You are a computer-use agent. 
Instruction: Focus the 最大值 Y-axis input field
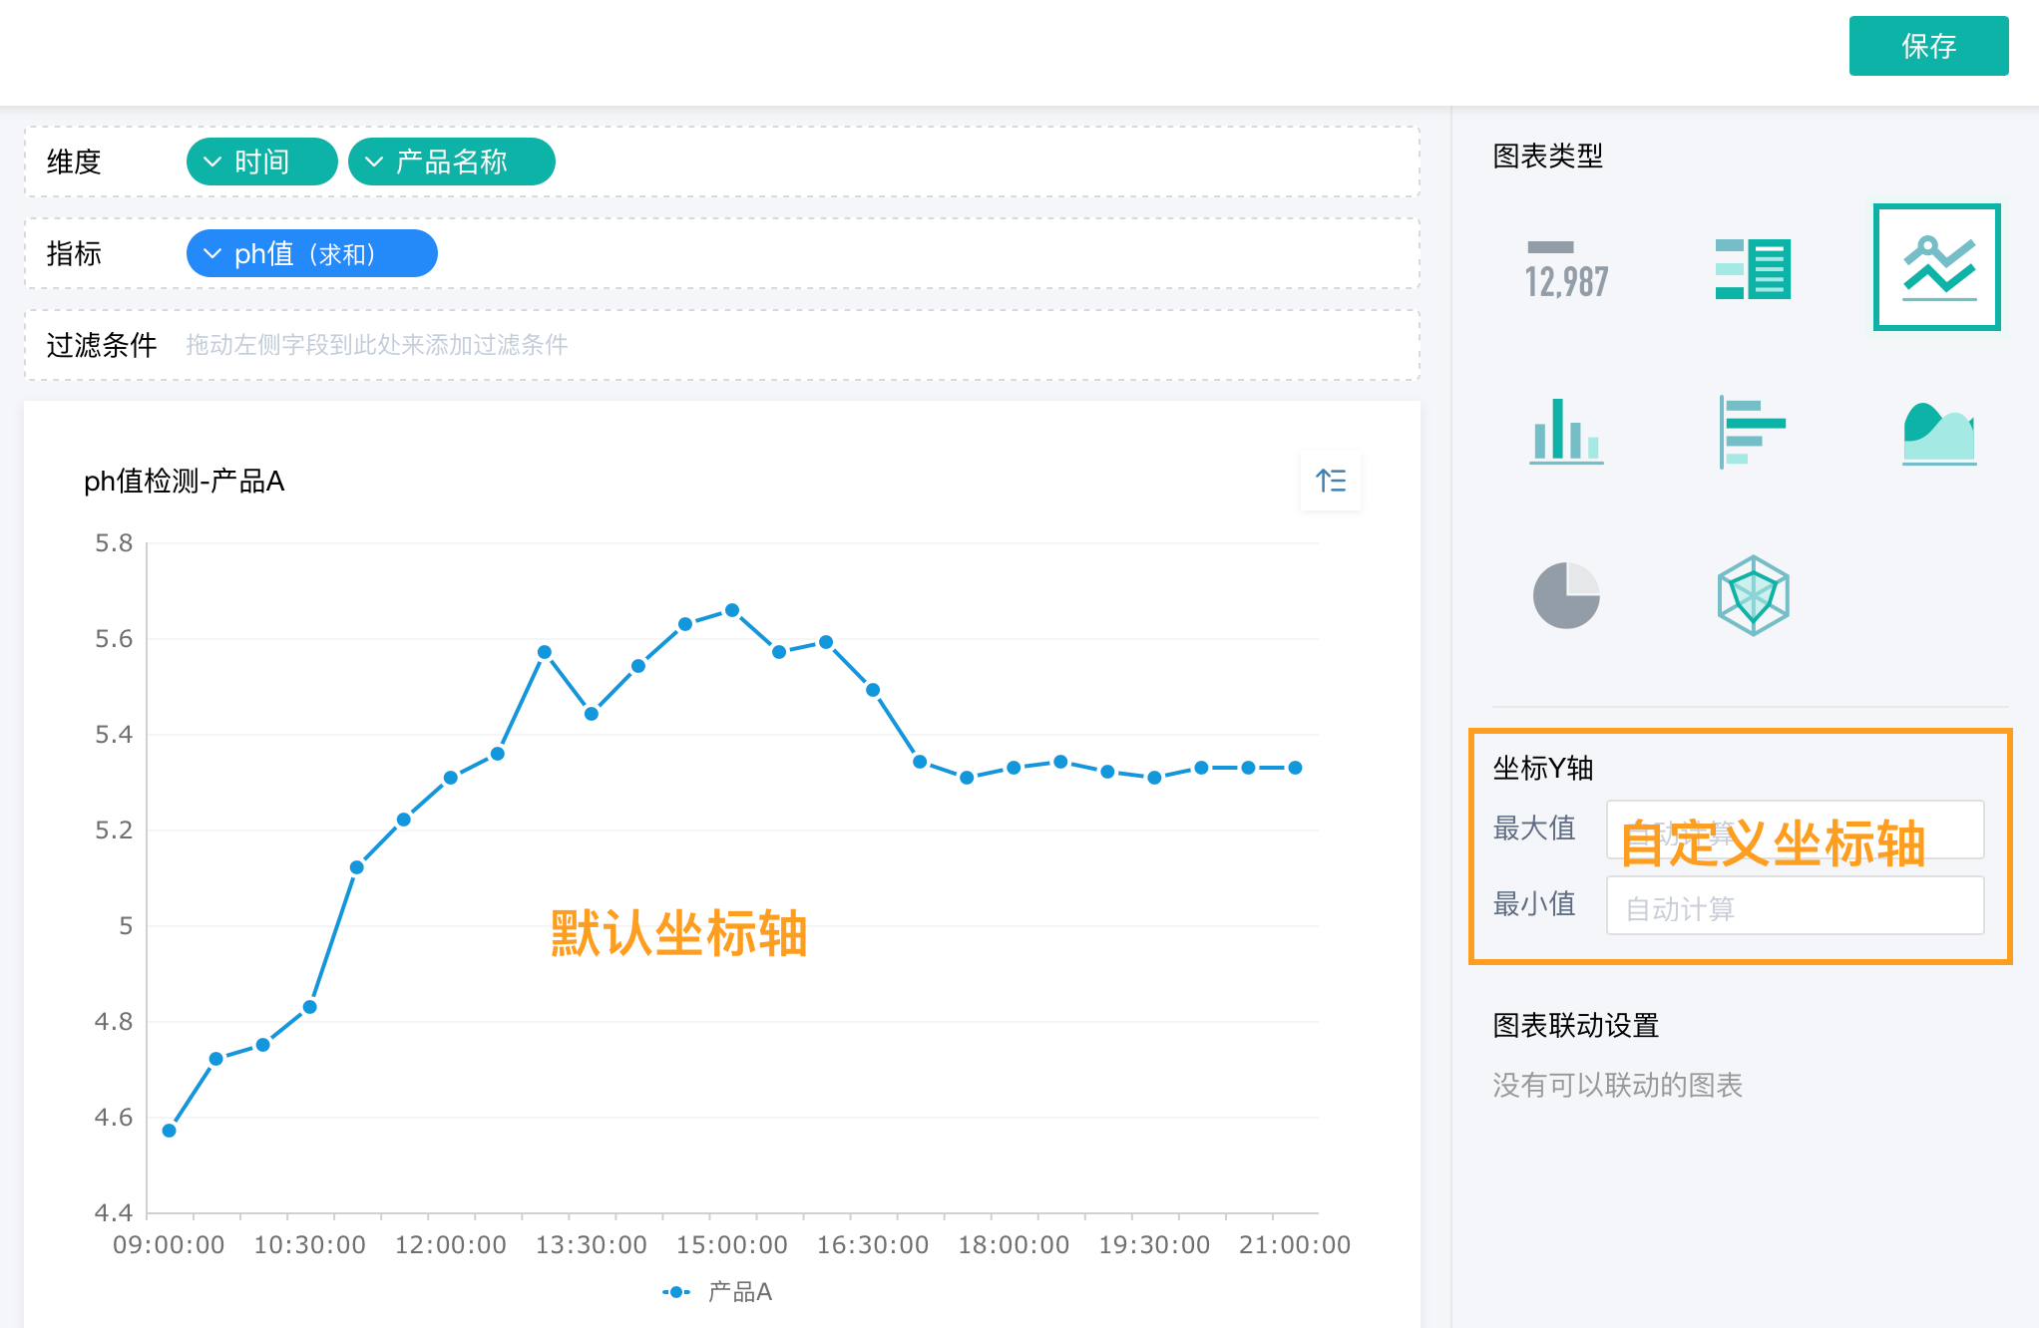tap(1795, 829)
